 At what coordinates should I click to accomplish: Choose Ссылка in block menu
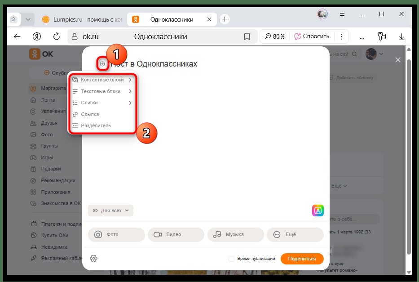pyautogui.click(x=102, y=114)
